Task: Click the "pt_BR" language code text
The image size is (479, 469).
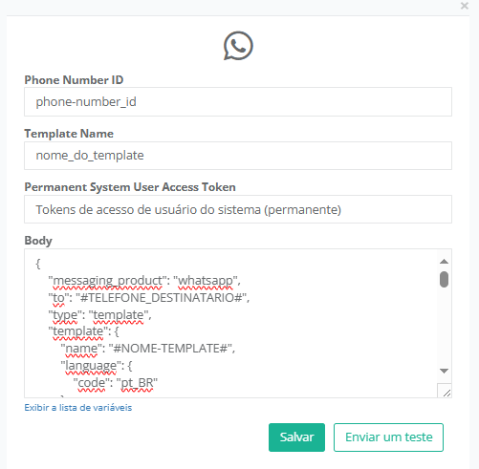Action: pyautogui.click(x=138, y=383)
